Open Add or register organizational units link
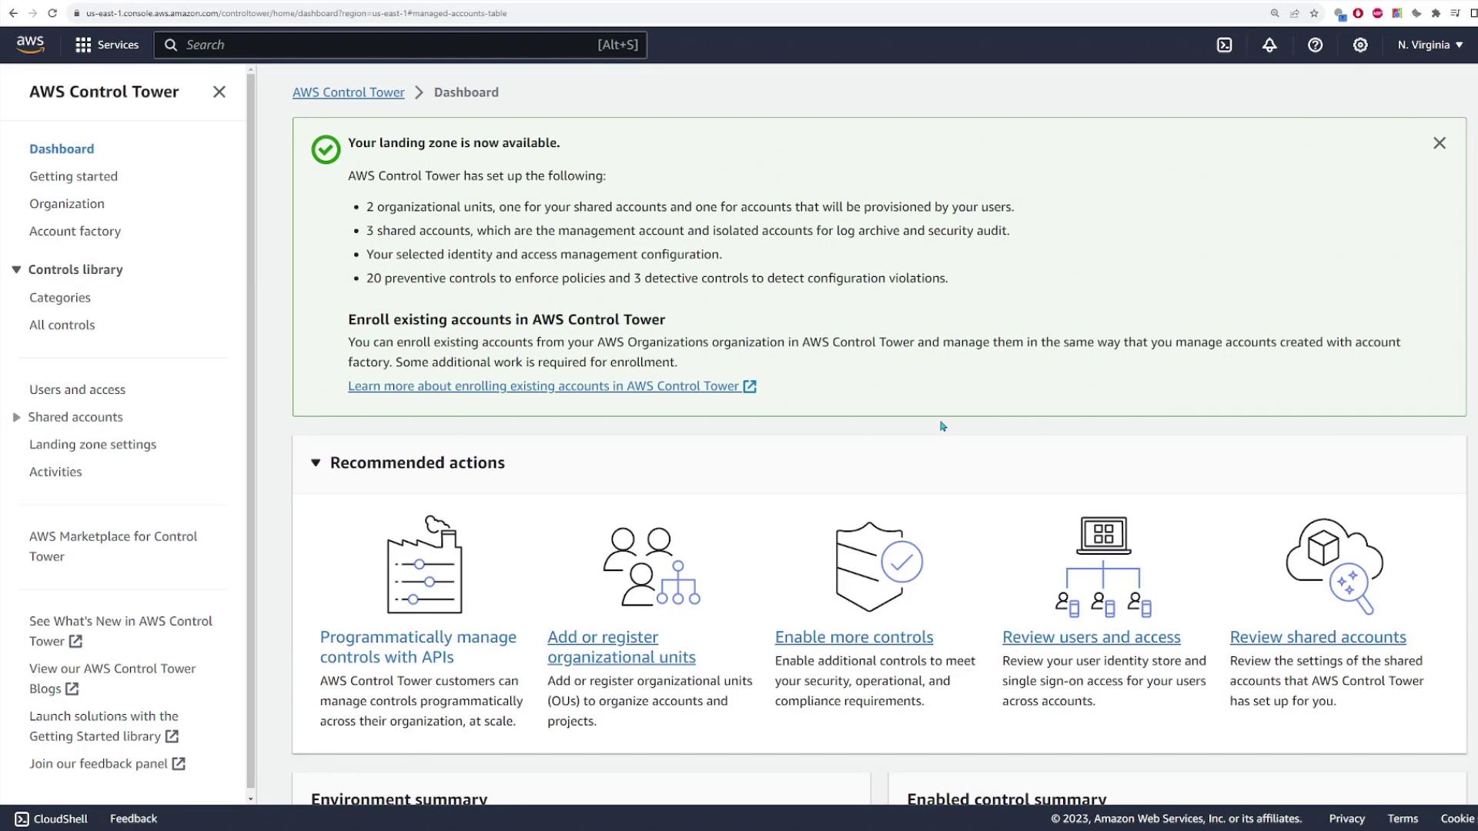1478x831 pixels. [620, 647]
